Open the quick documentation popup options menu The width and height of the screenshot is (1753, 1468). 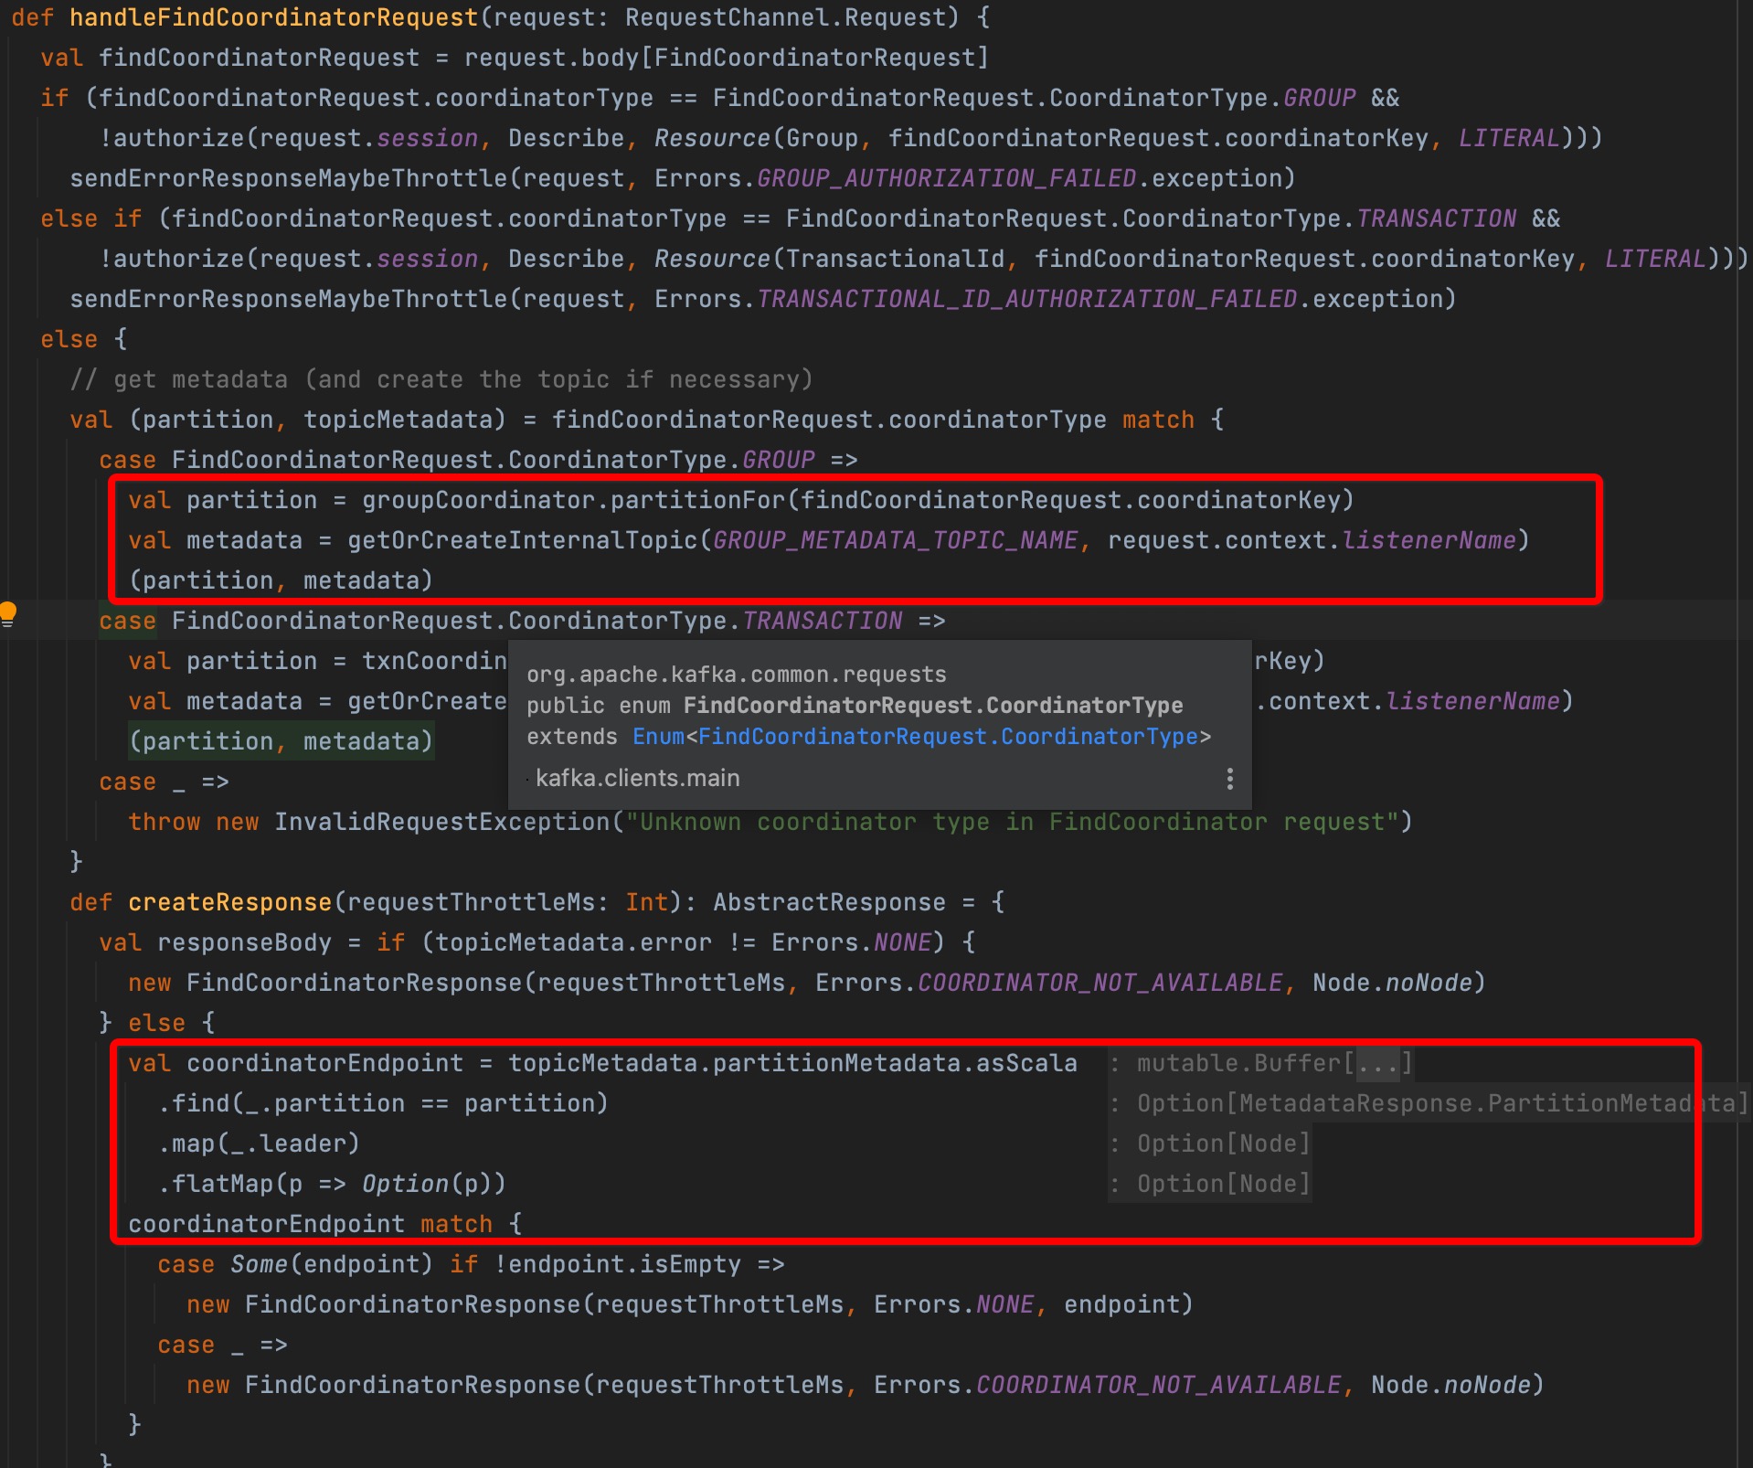pos(1229,779)
